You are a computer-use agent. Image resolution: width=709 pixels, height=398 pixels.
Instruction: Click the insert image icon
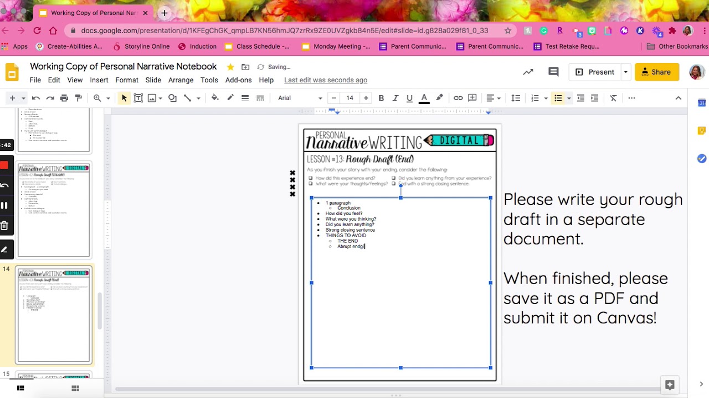pyautogui.click(x=152, y=98)
